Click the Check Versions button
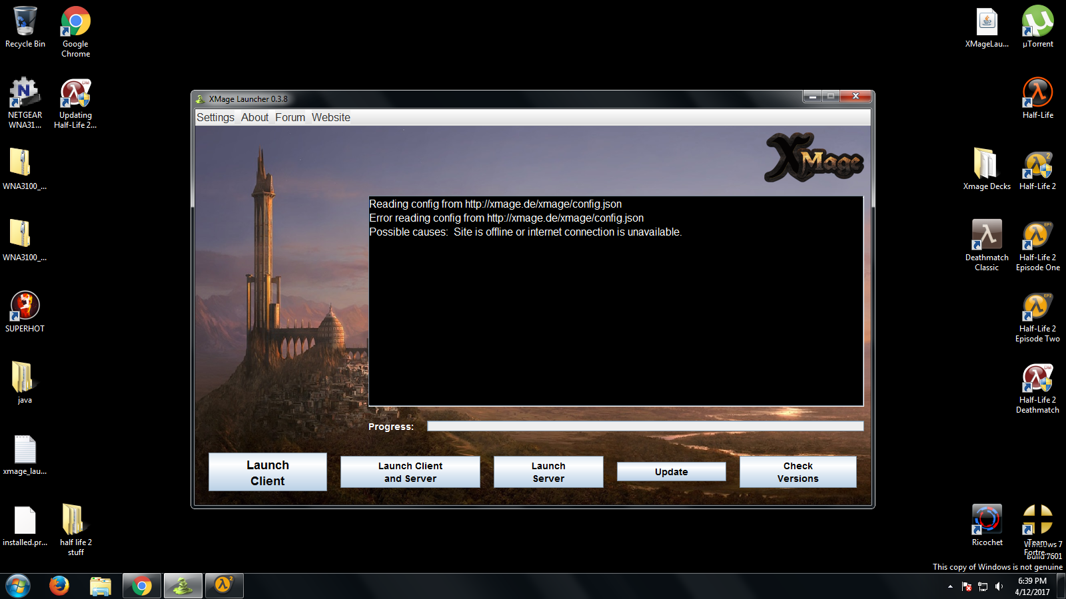This screenshot has width=1066, height=599. (798, 472)
